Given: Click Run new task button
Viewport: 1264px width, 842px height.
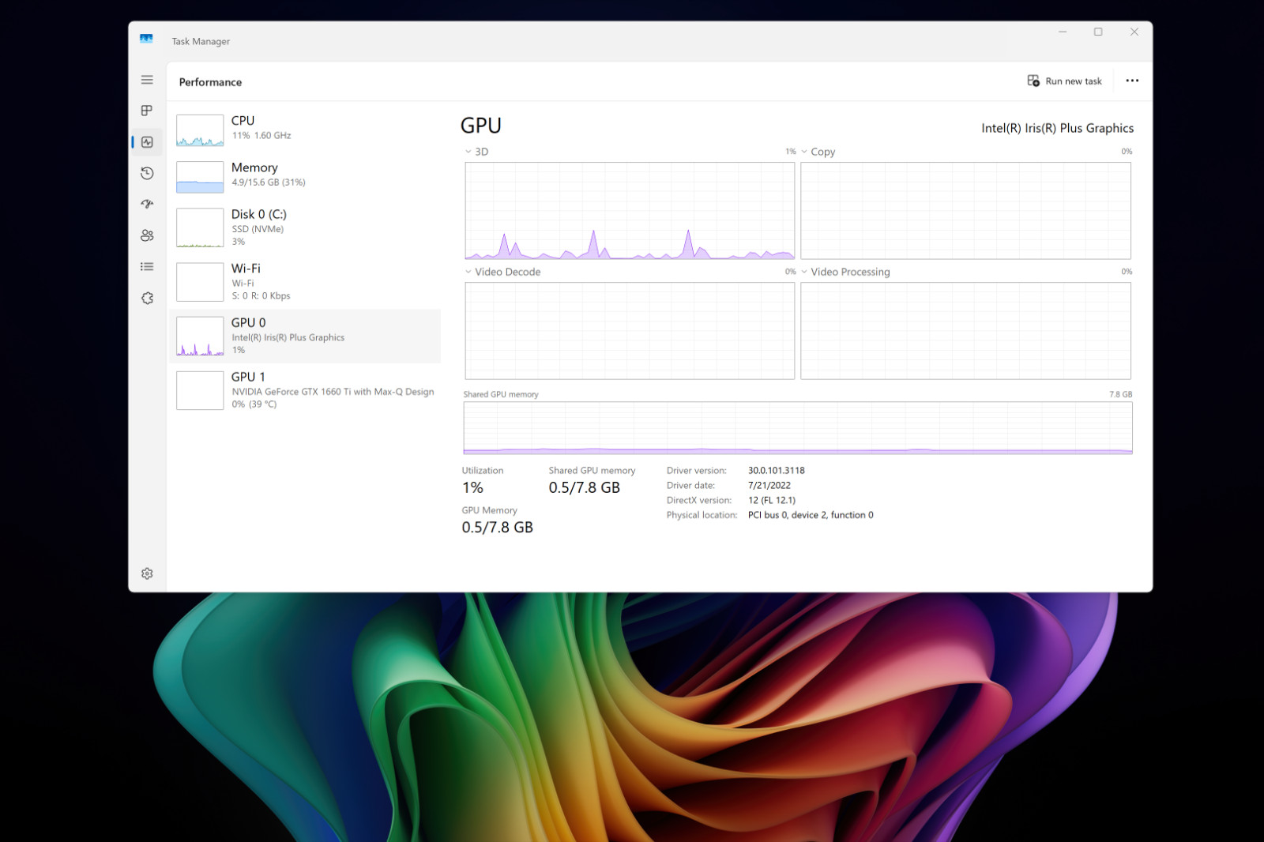Looking at the screenshot, I should 1064,81.
